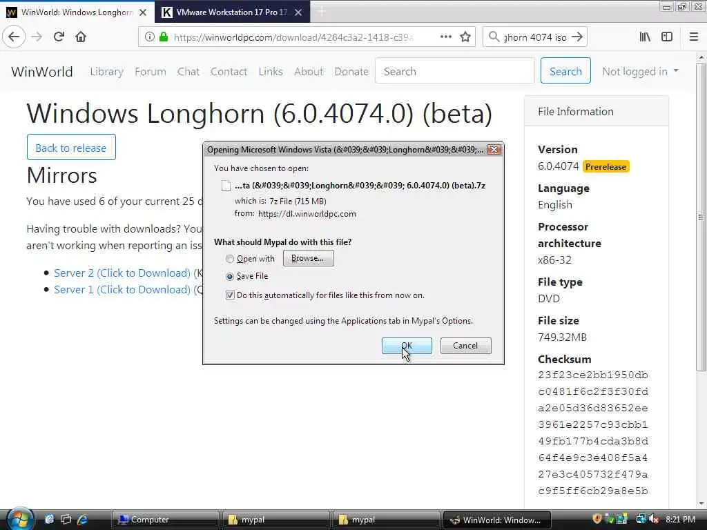Switch to WinWorld Windows Longhorn tab
Screen dimensions: 707x530
coord(77,12)
